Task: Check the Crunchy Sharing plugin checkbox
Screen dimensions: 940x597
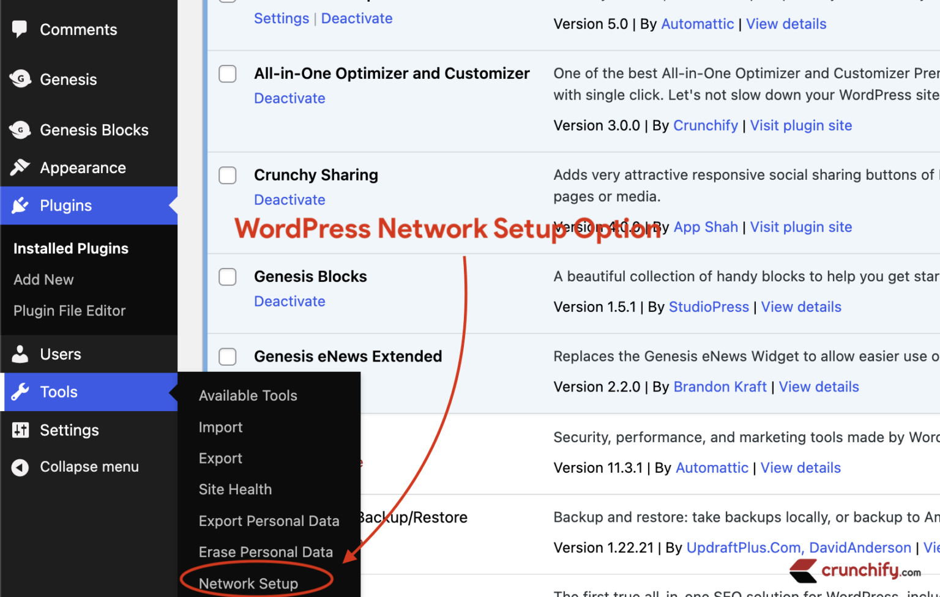Action: [227, 175]
